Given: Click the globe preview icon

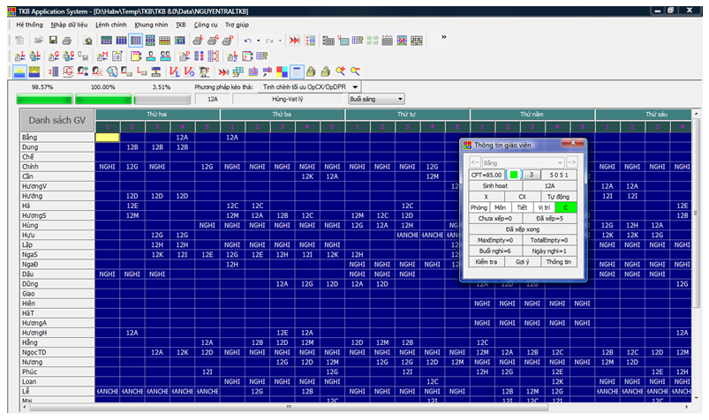Looking at the screenshot, I should tap(87, 41).
